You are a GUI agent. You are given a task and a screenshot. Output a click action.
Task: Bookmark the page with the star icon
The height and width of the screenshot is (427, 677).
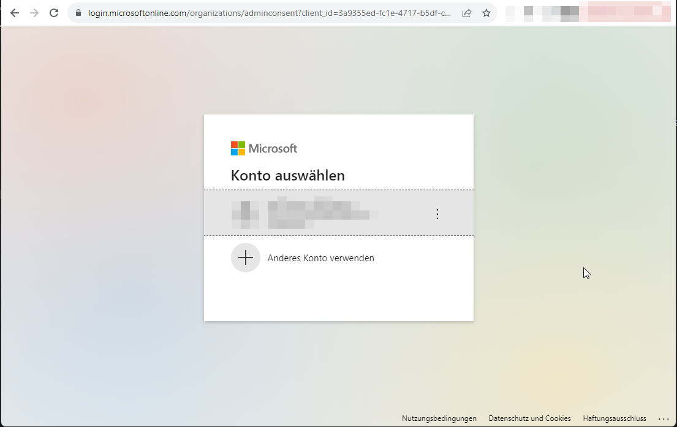[x=487, y=12]
